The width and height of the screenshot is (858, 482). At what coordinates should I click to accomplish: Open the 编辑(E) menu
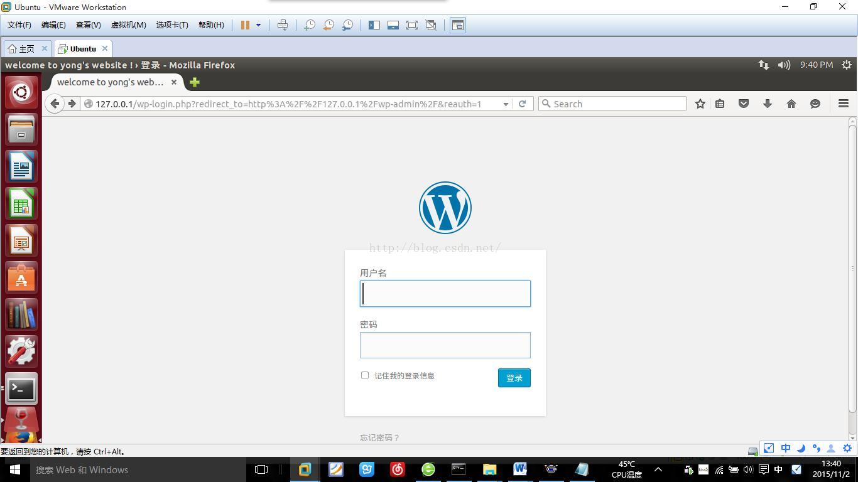[x=53, y=25]
